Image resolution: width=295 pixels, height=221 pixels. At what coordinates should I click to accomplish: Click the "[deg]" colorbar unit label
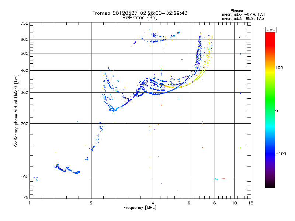pos(271,29)
